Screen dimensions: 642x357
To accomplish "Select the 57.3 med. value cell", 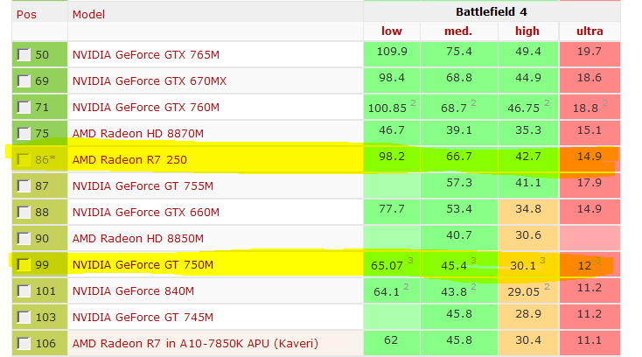I will point(459,185).
